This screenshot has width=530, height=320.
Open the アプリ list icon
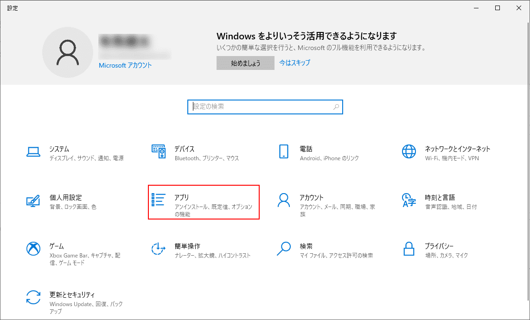[159, 200]
